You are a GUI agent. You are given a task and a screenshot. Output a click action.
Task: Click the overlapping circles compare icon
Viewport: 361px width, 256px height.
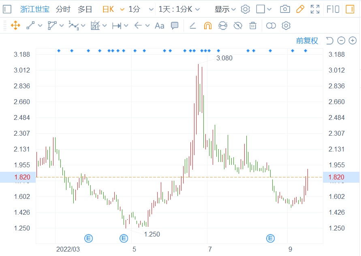click(271, 26)
